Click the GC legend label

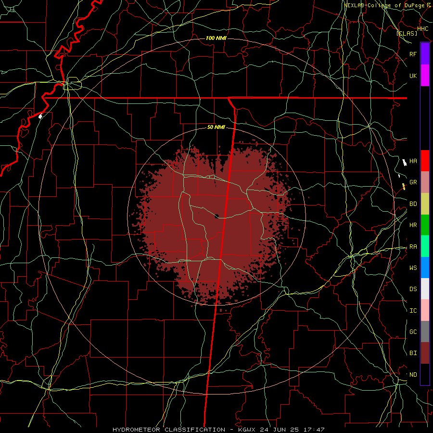pyautogui.click(x=413, y=332)
